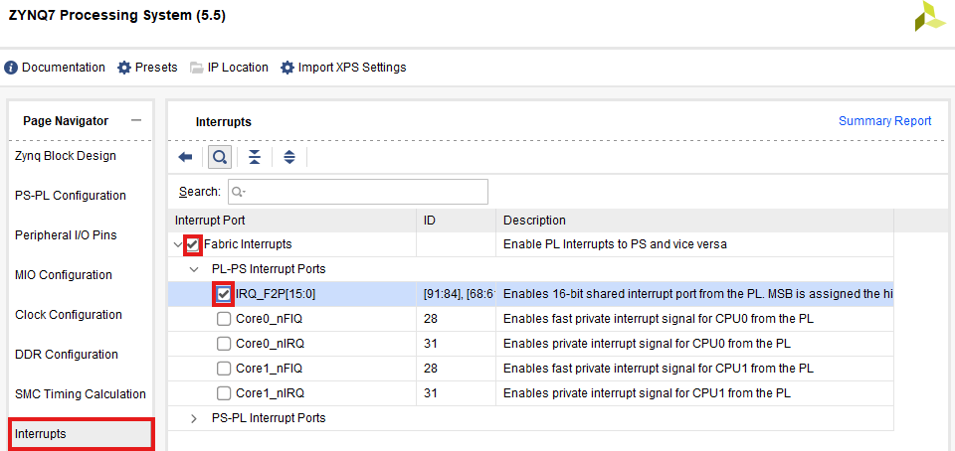Select the Fabric Interrupts label
This screenshot has width=955, height=451.
point(248,244)
